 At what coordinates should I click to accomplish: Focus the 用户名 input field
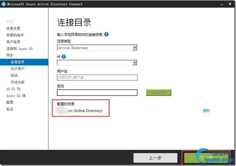(x=97, y=77)
